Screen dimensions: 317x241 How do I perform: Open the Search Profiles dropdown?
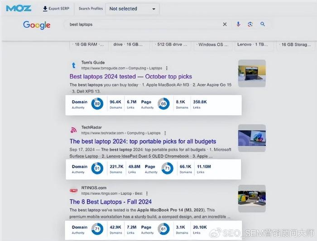(x=132, y=9)
